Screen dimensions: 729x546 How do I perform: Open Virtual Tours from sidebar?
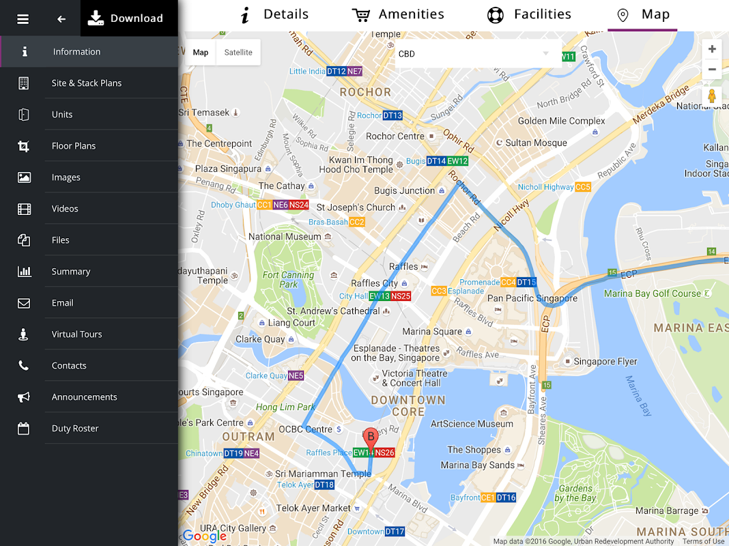coord(89,334)
